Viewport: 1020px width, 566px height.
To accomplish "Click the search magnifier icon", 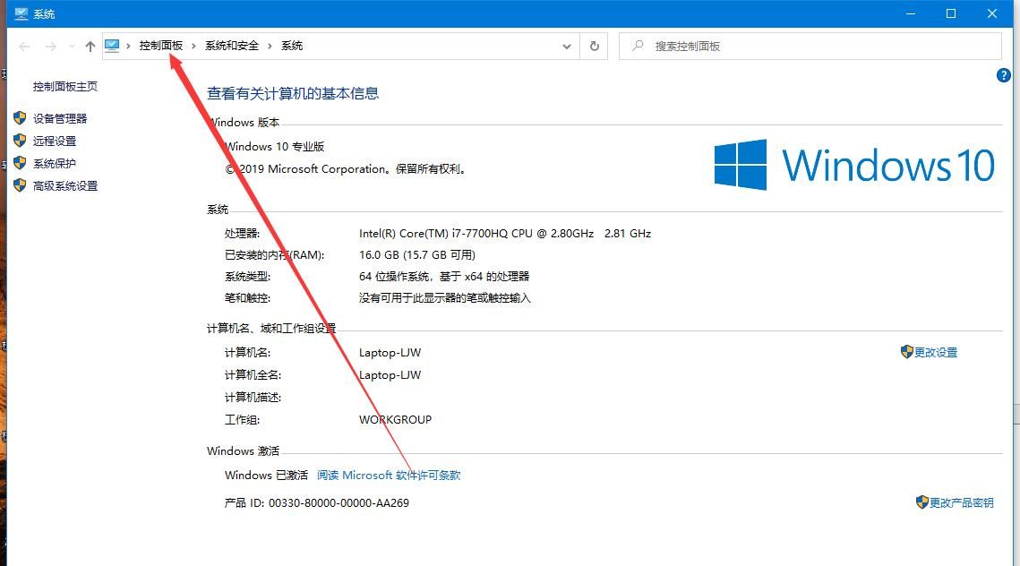I will pyautogui.click(x=639, y=46).
